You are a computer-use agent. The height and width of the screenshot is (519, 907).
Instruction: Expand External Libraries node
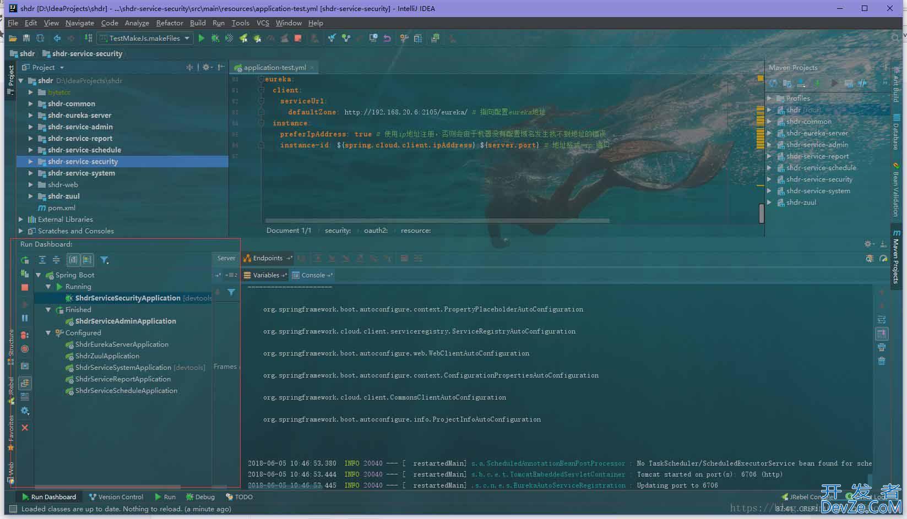click(21, 220)
